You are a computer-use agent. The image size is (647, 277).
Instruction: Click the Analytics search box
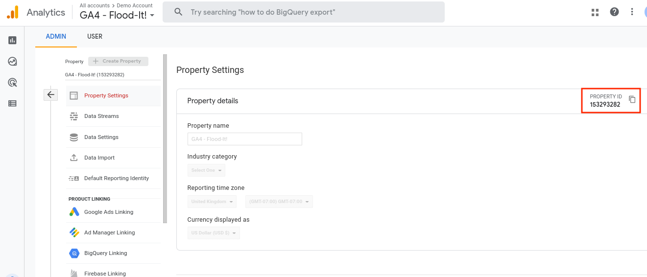304,12
